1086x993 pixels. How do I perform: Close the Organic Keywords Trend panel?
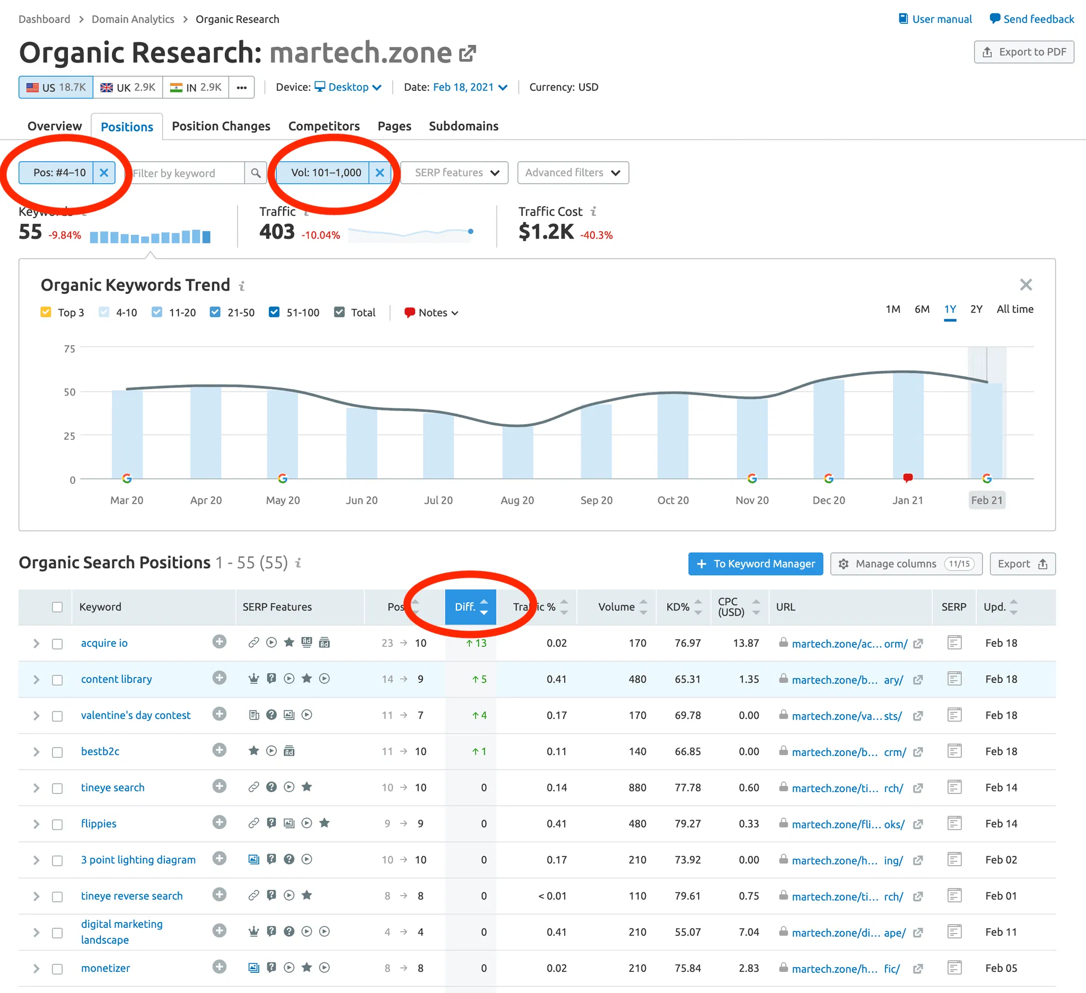pyautogui.click(x=1026, y=284)
